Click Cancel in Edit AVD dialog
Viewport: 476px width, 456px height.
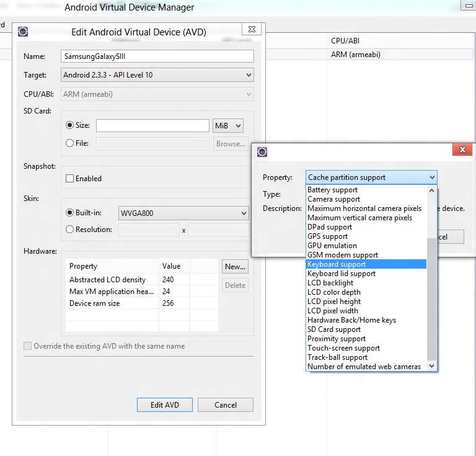coord(225,405)
